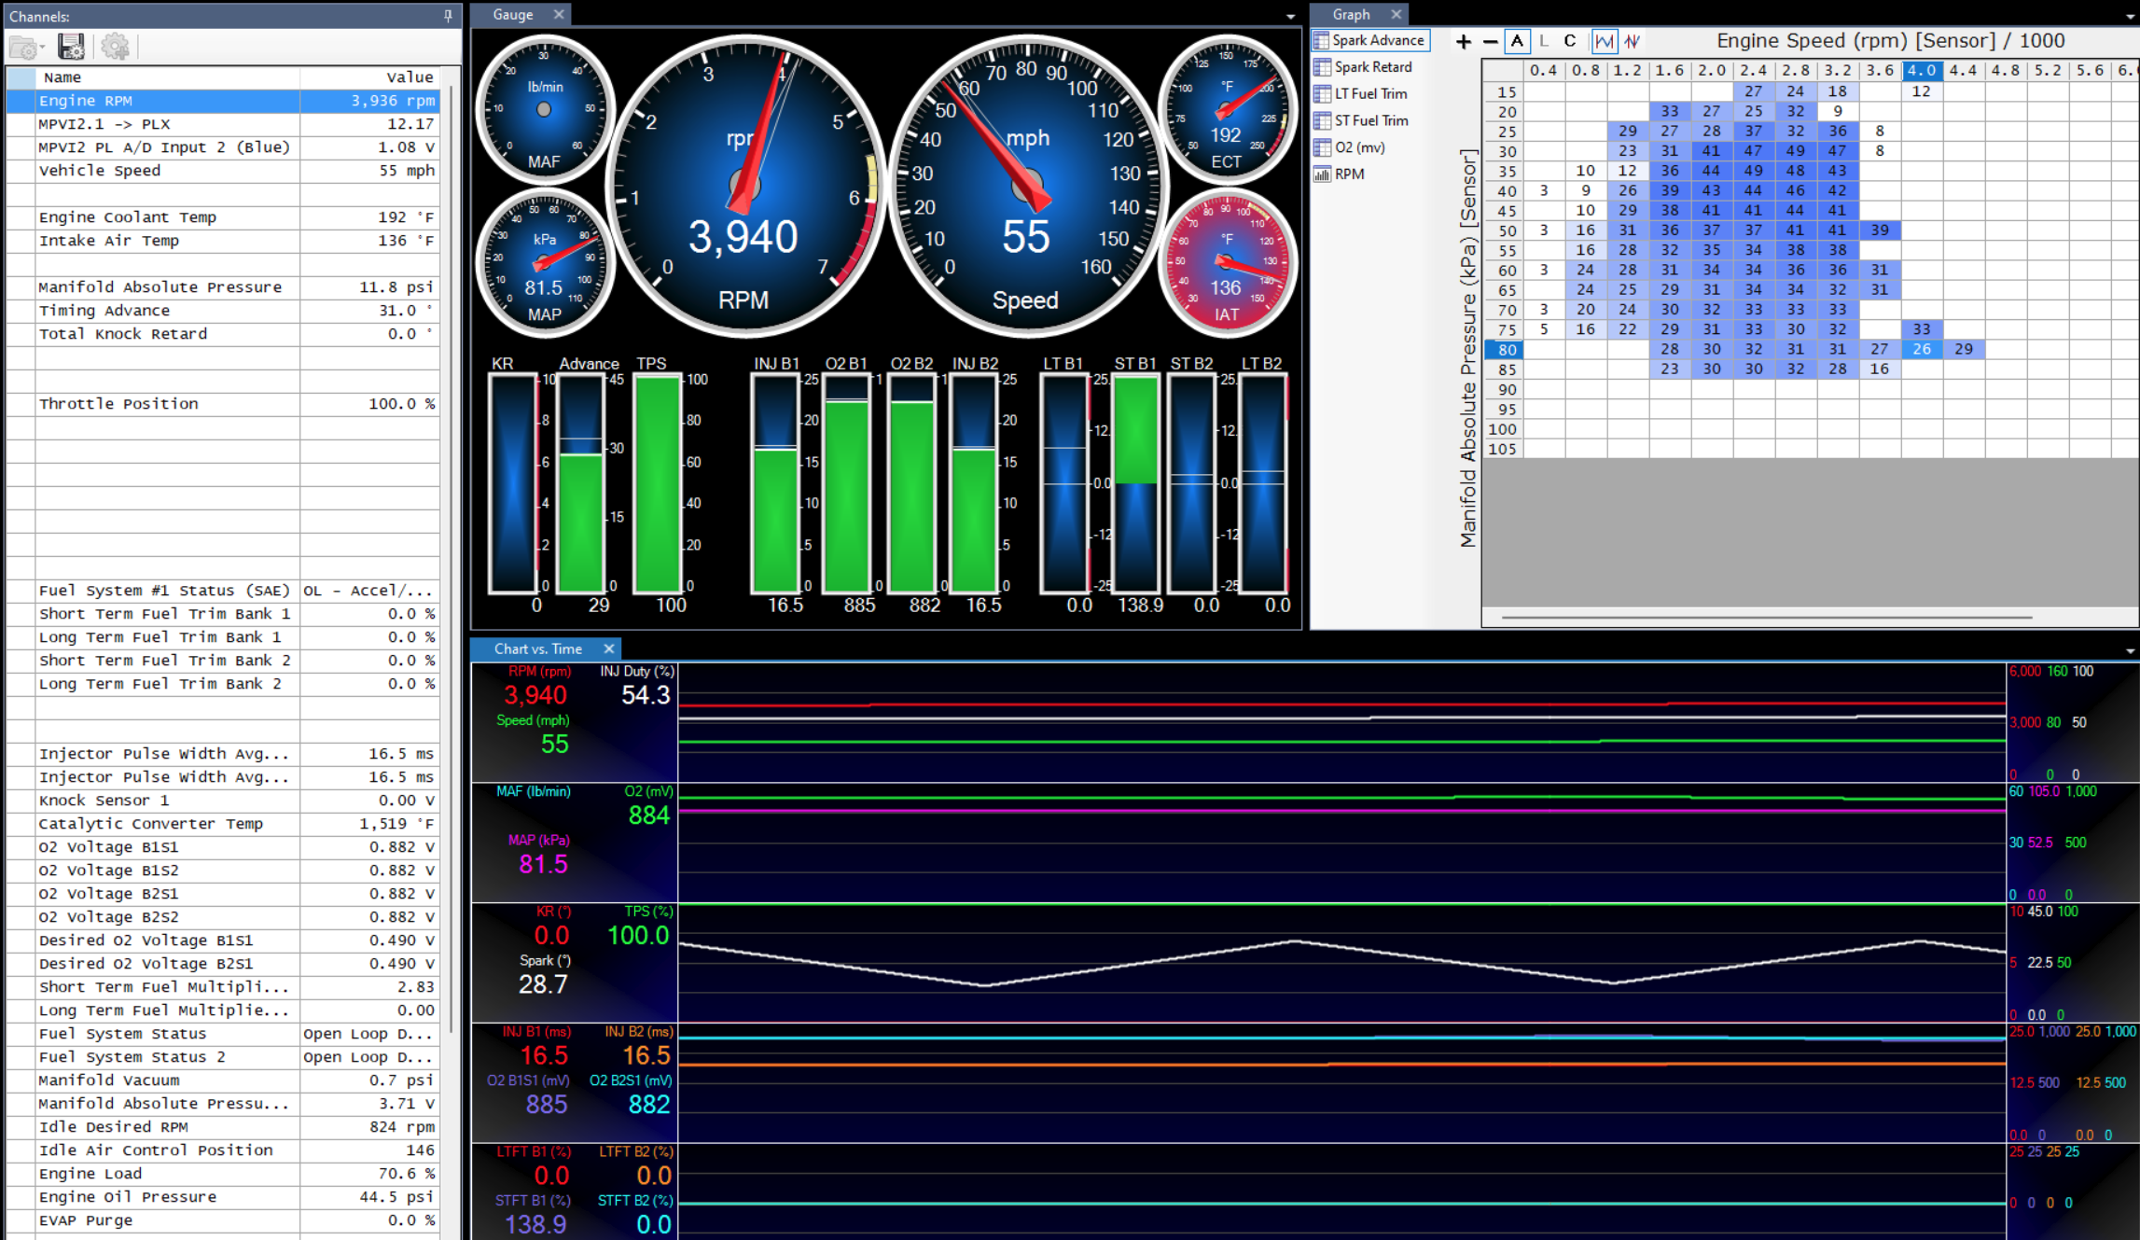Select the RPM histogram item

point(1348,174)
